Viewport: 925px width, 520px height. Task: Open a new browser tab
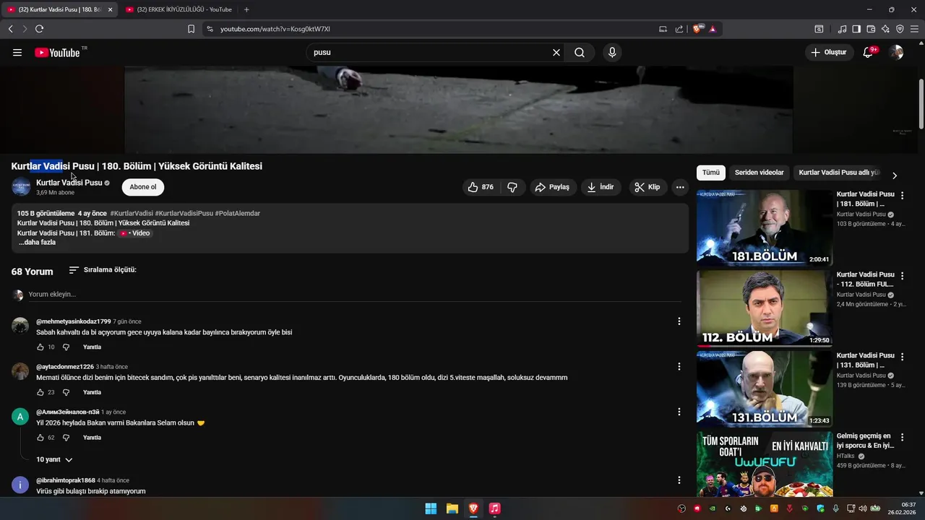246,9
